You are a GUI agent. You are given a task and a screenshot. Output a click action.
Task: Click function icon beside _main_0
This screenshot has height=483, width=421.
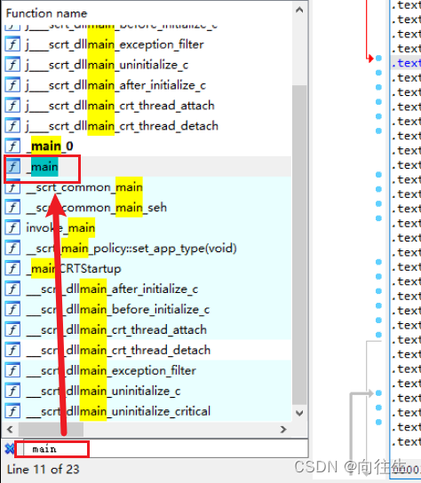pos(12,146)
